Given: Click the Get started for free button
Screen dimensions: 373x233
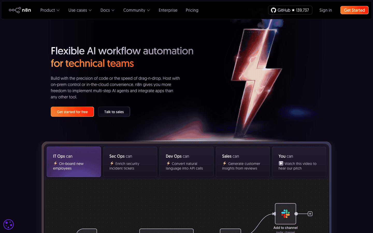Looking at the screenshot, I should (72, 112).
